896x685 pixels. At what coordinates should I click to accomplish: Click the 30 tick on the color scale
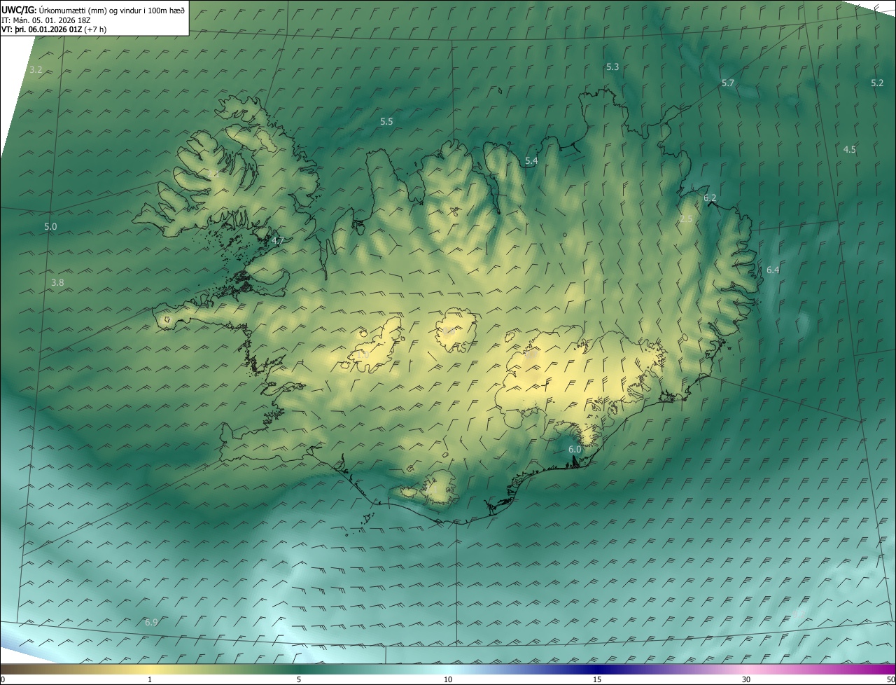pos(746,679)
